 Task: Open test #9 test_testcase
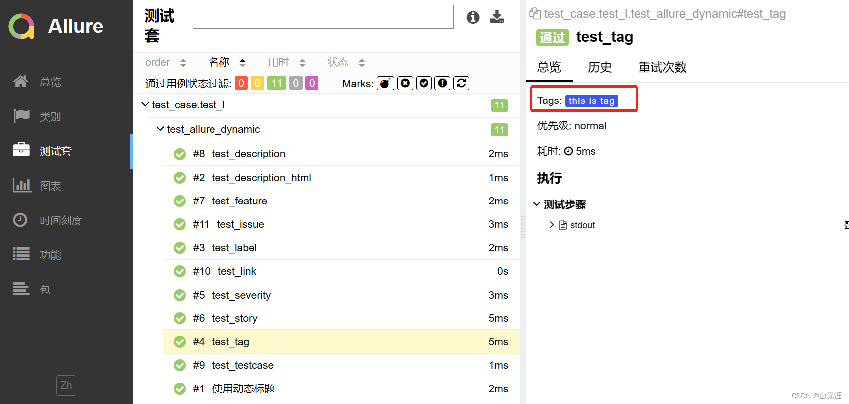[341, 365]
